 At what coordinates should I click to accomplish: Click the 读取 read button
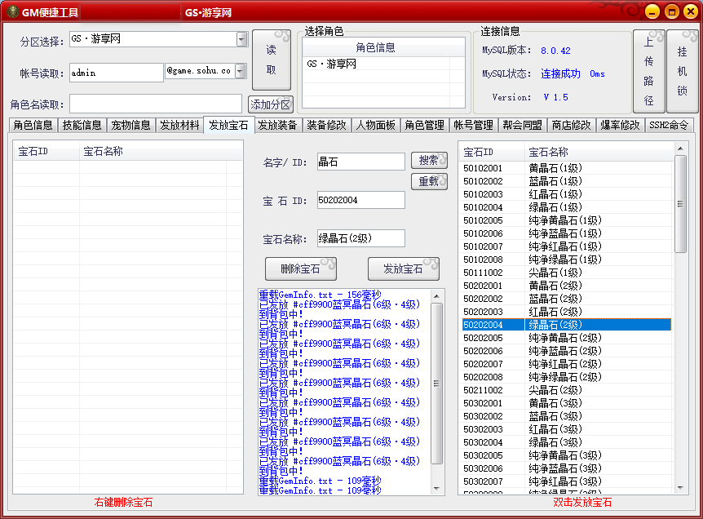tap(271, 60)
